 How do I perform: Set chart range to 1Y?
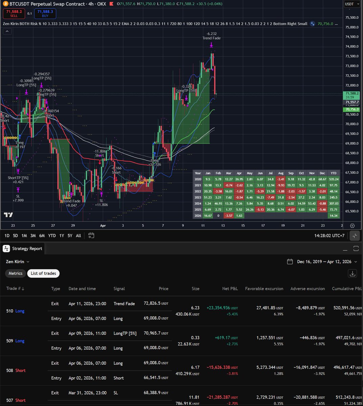click(x=62, y=235)
